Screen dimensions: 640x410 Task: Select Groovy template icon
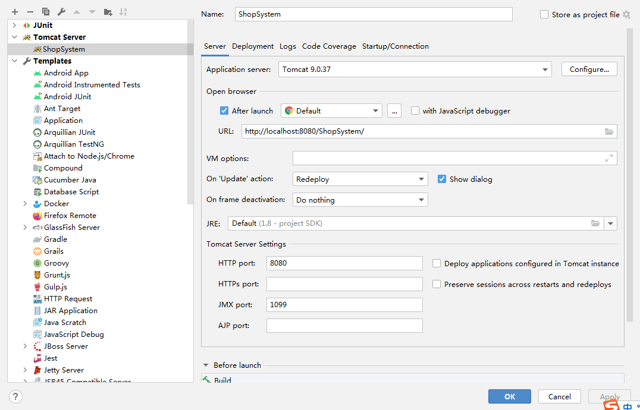point(37,263)
